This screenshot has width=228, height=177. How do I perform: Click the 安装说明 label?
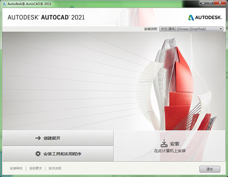click(150, 29)
